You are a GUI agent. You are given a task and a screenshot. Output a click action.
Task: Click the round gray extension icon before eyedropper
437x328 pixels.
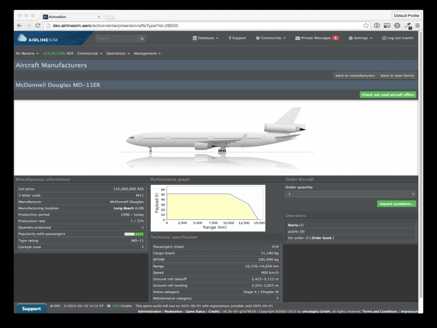point(397,26)
